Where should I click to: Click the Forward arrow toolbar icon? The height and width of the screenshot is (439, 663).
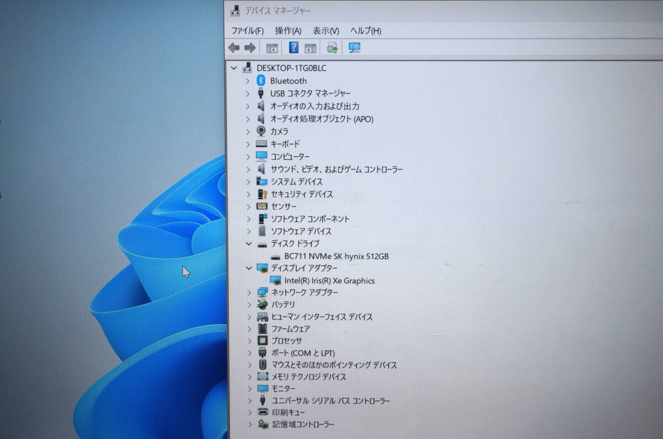coord(250,48)
